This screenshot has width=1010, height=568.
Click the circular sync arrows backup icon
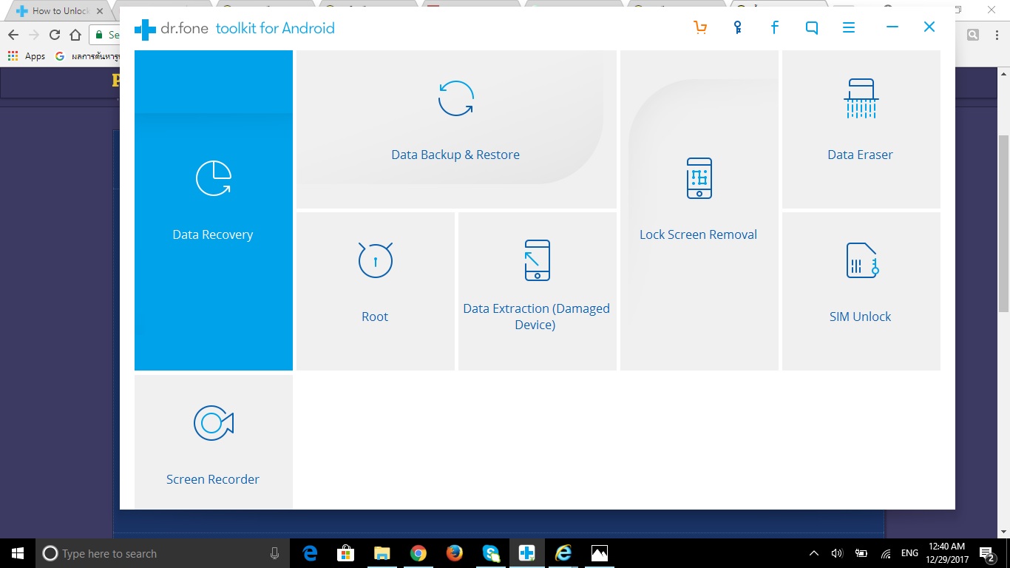(x=456, y=98)
